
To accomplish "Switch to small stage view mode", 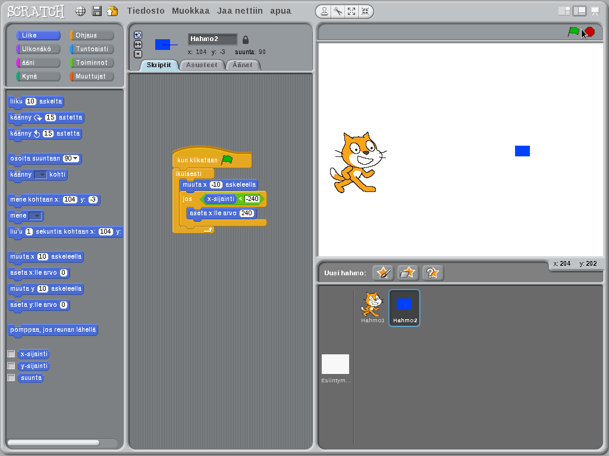I will [x=564, y=11].
